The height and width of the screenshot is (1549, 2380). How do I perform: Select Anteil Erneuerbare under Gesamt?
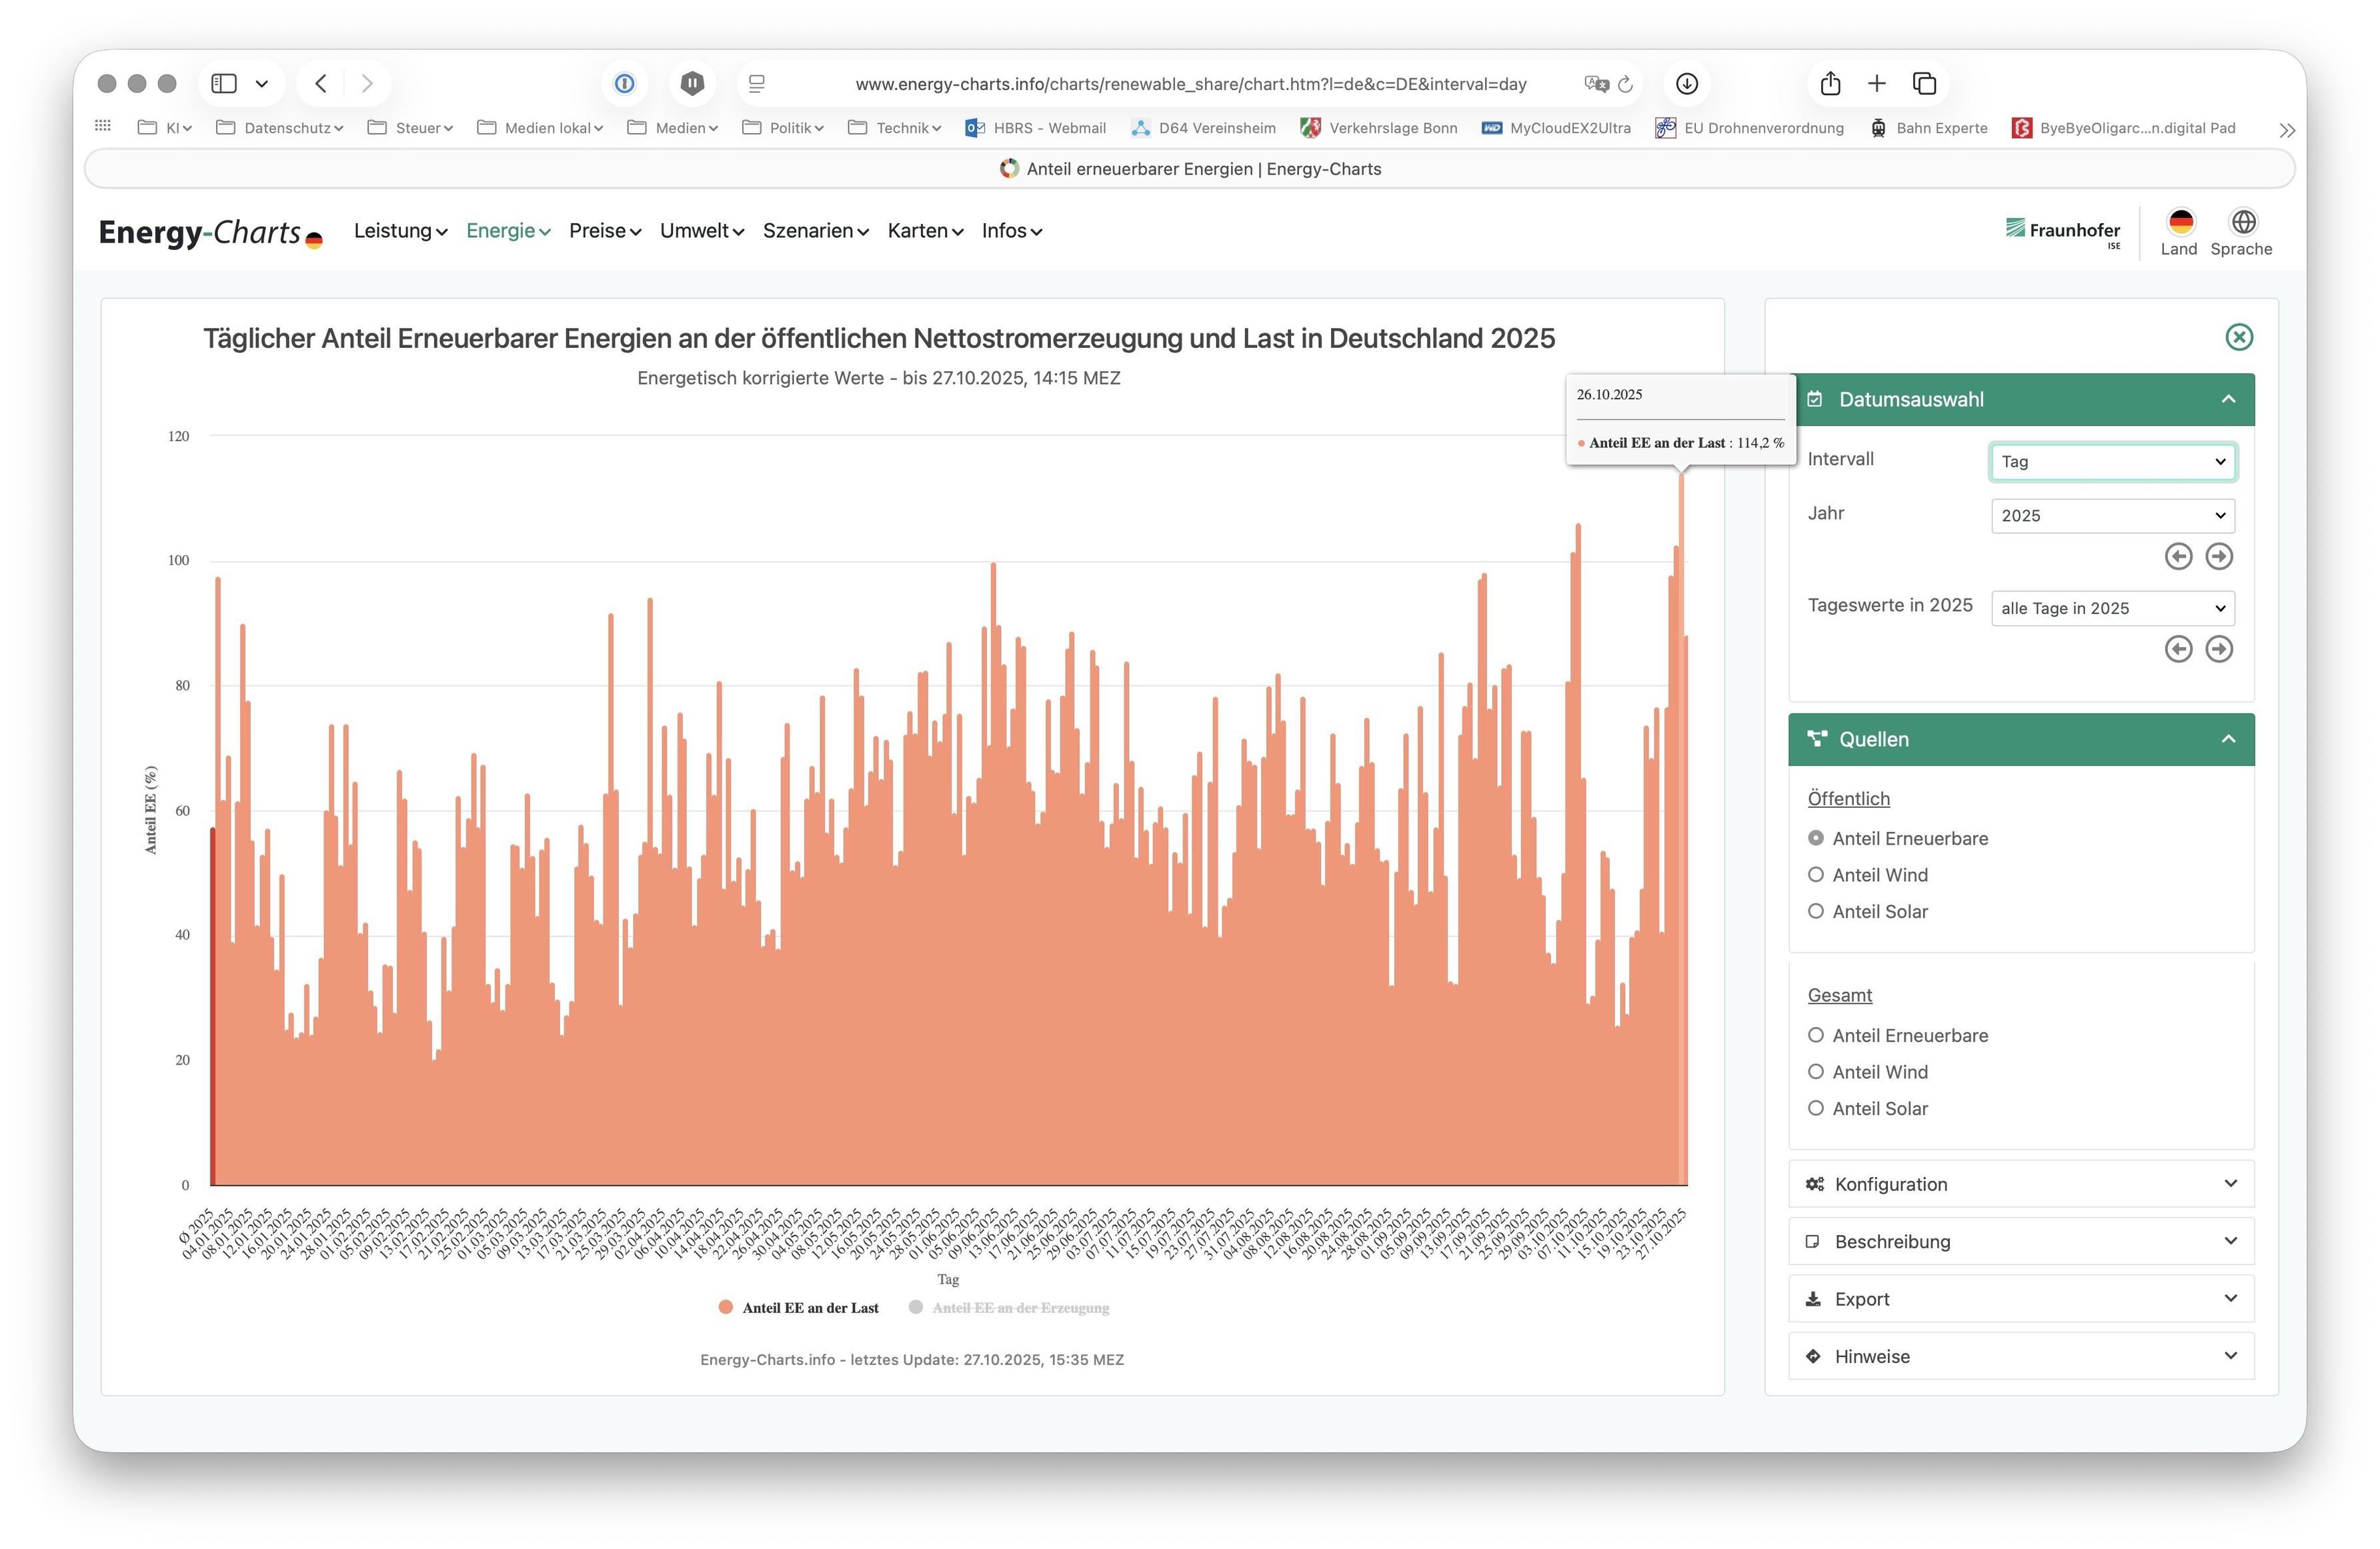click(x=1815, y=1035)
